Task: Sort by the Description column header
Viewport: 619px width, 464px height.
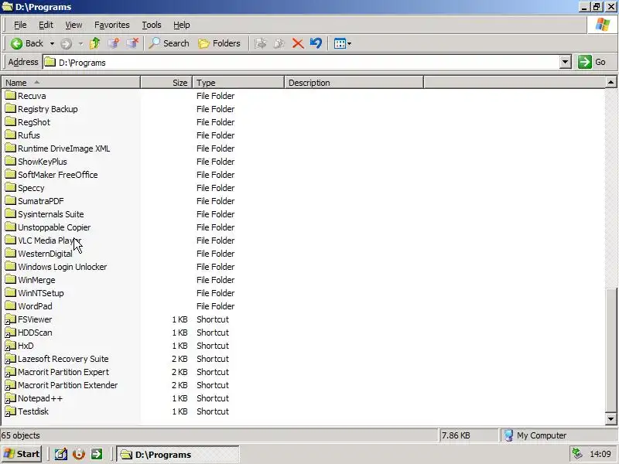Action: [x=354, y=83]
